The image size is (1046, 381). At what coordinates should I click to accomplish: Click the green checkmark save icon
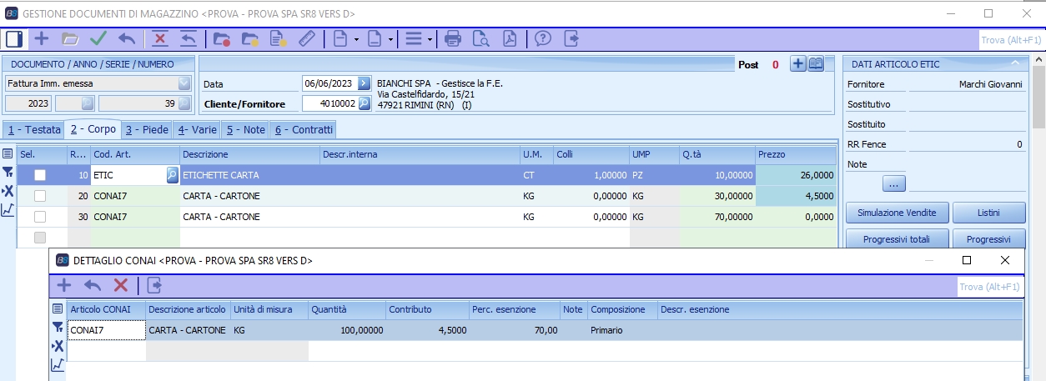[98, 38]
